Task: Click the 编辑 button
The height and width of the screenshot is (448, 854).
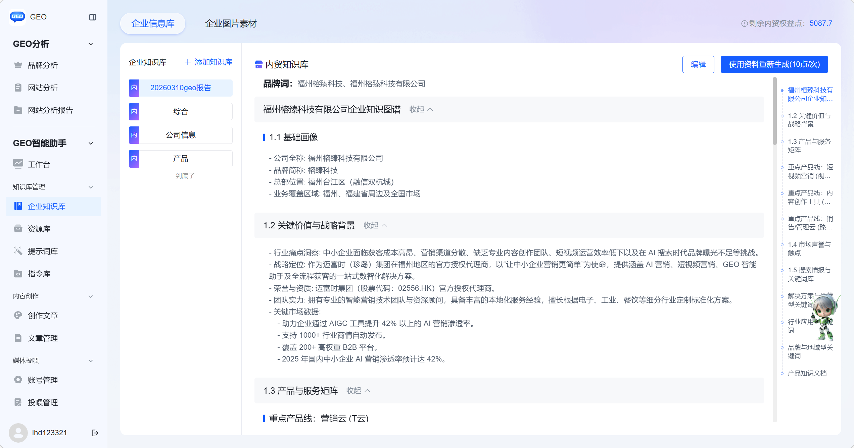Action: pos(698,64)
